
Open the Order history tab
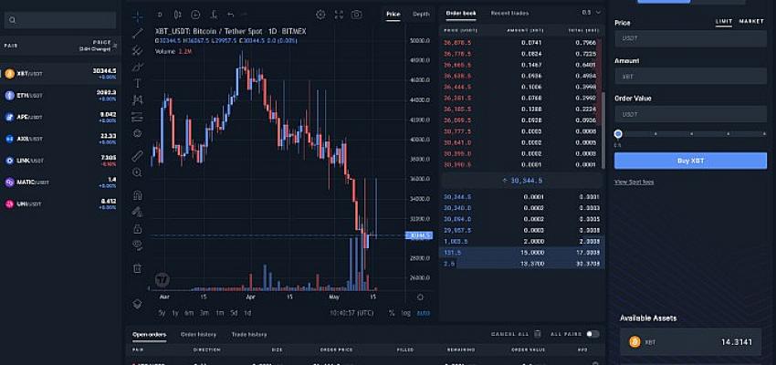tap(198, 335)
